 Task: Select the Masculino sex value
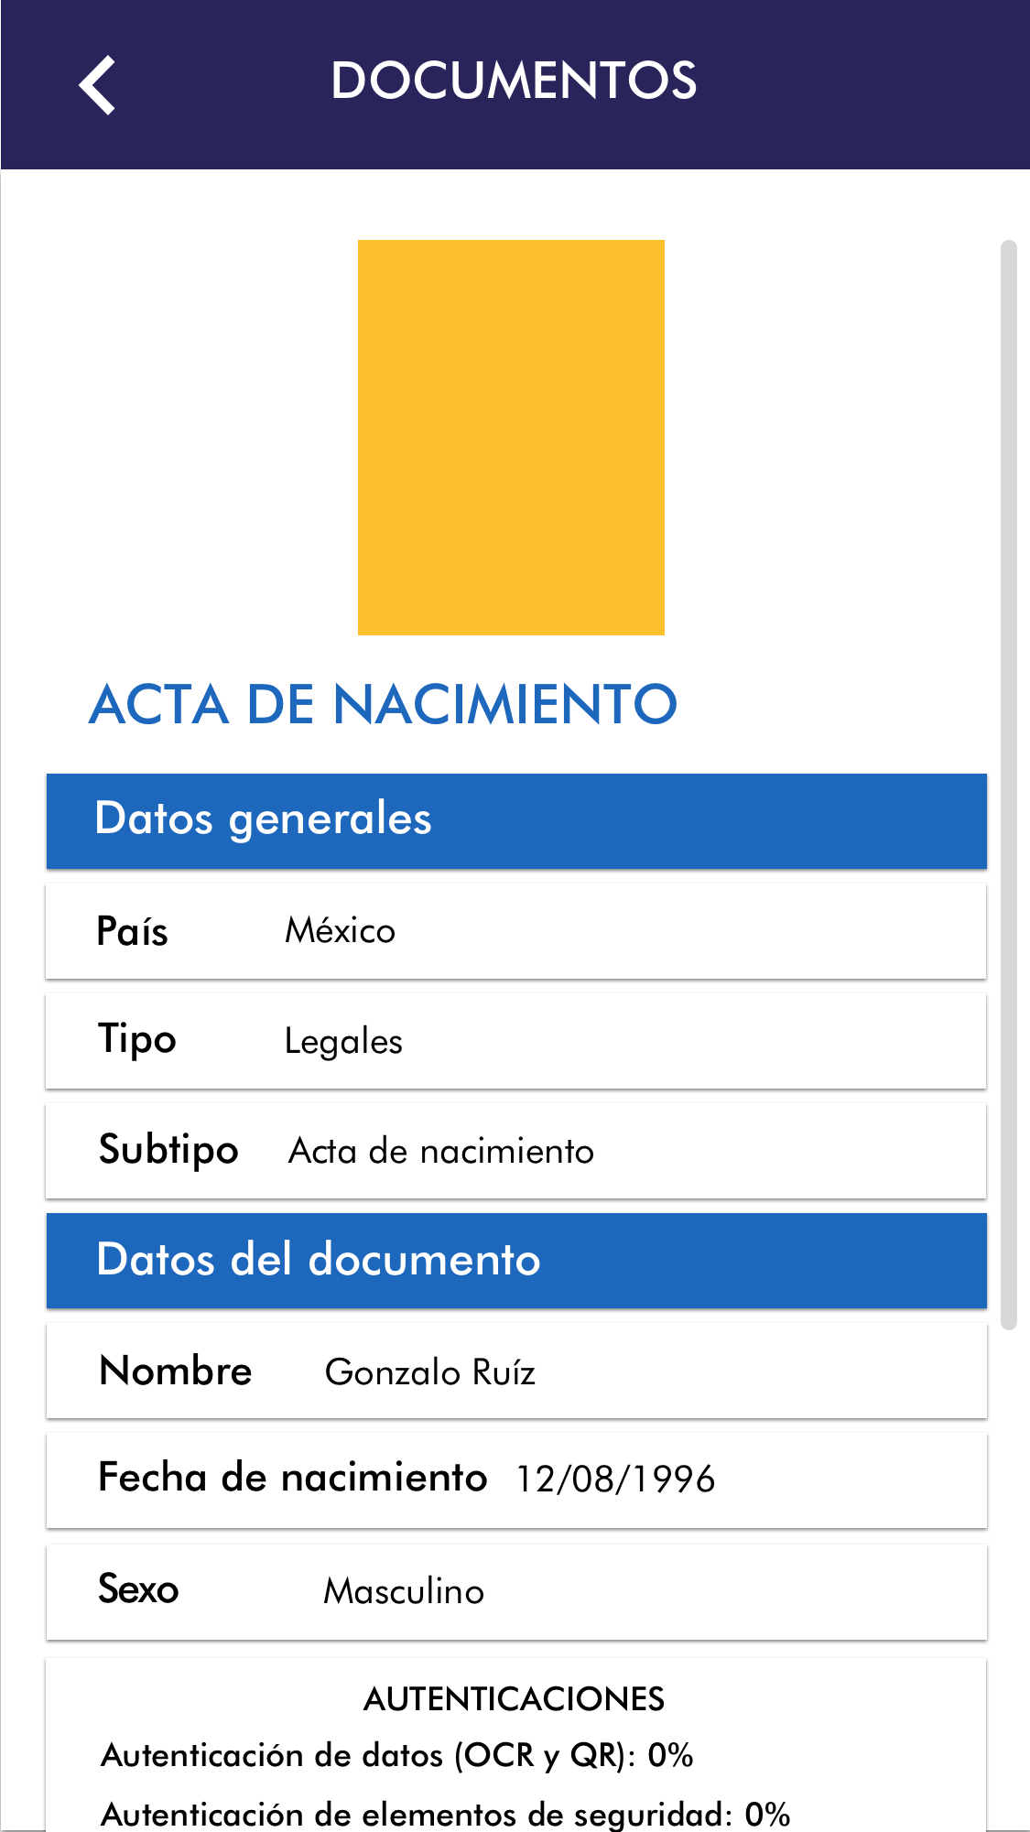[x=404, y=1591]
